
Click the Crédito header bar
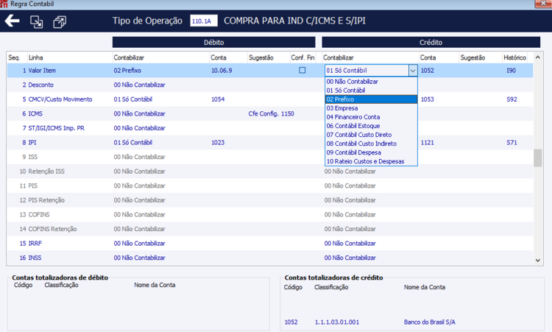pos(431,42)
